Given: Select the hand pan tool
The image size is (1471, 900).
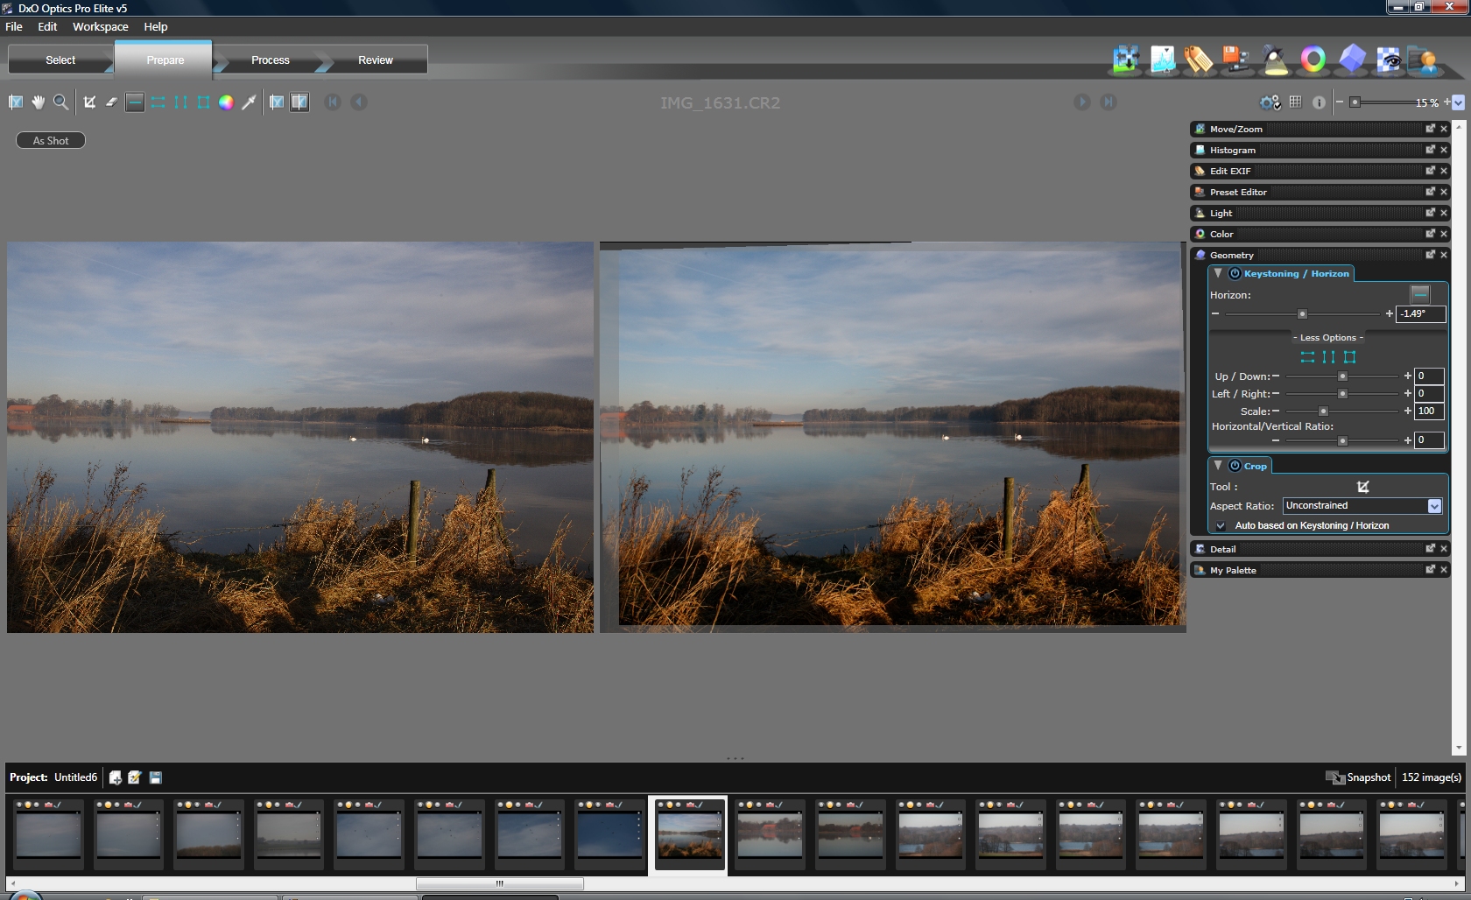Looking at the screenshot, I should click(x=39, y=102).
